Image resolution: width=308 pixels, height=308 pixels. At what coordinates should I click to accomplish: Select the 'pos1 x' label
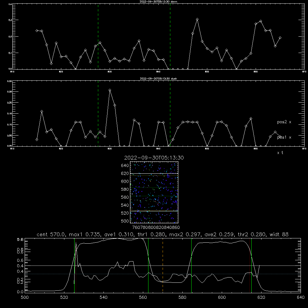[x=284, y=137]
